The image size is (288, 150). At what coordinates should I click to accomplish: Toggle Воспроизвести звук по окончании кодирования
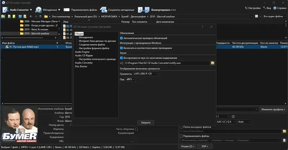(121, 58)
